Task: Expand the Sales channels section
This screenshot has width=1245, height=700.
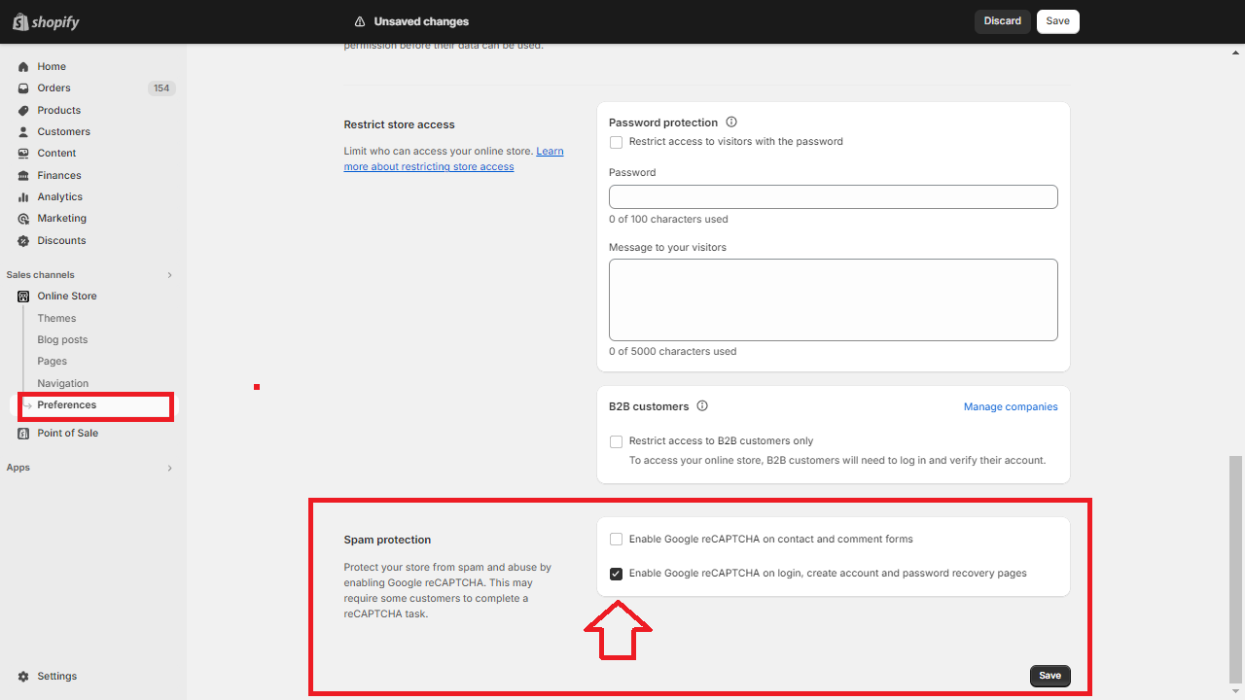Action: click(x=169, y=274)
